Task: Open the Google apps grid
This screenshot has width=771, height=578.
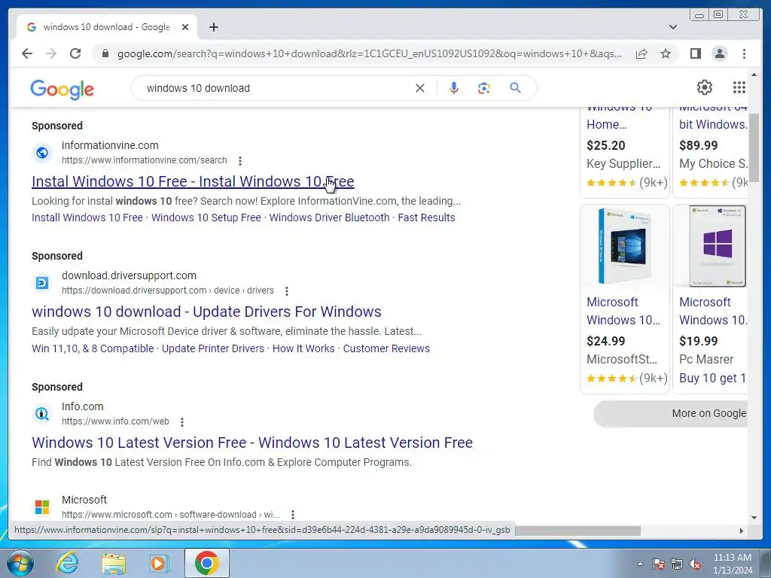Action: pyautogui.click(x=739, y=87)
